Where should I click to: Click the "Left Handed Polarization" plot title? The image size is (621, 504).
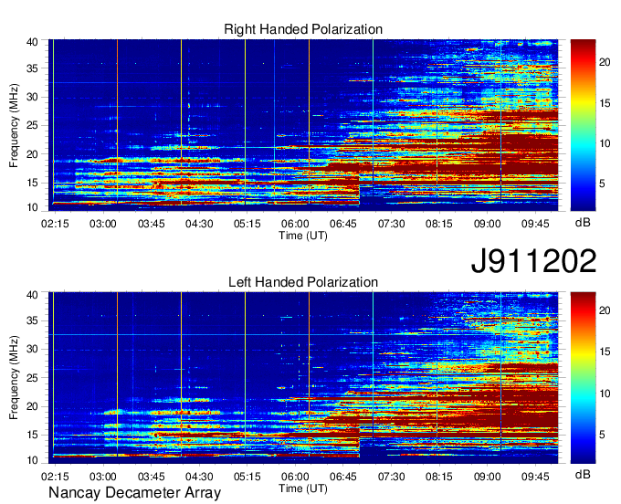(303, 282)
